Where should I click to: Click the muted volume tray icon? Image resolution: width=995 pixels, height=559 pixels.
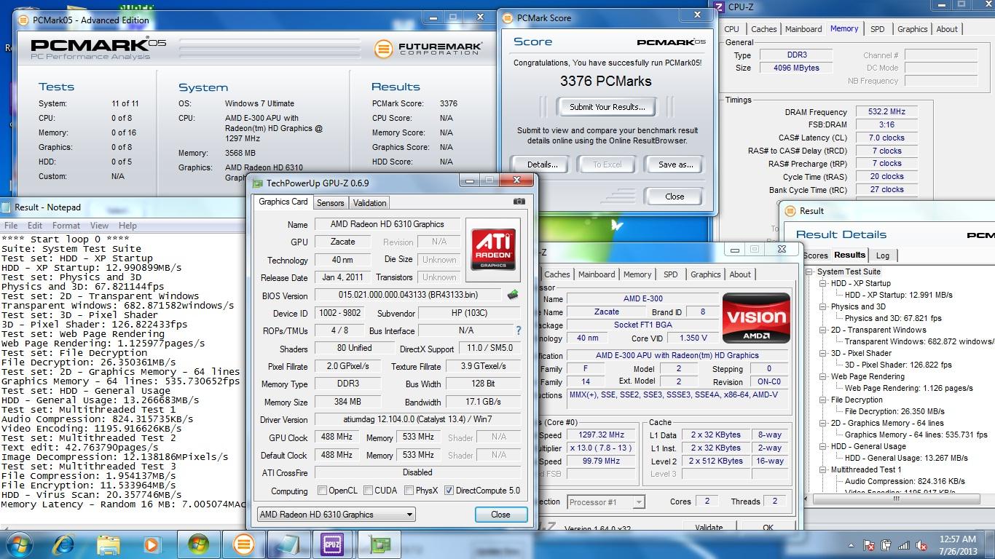(x=921, y=545)
